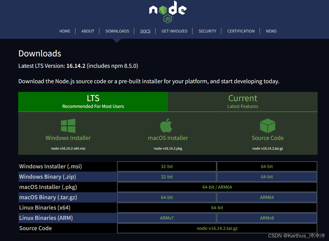Screen dimensions: 329x241
Task: Download the Linux Binaries ARMv8
Action: point(267,218)
